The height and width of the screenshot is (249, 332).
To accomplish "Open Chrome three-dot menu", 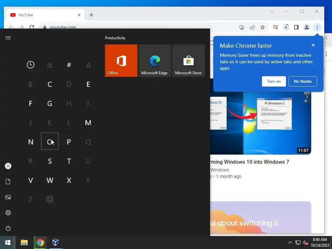I will tap(317, 27).
